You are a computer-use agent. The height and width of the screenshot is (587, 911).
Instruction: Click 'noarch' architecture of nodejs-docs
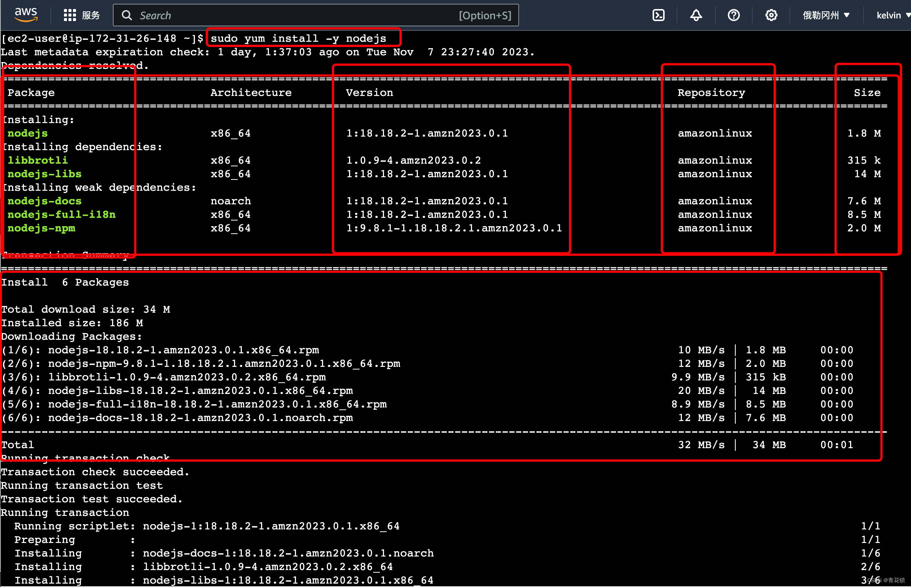click(231, 201)
